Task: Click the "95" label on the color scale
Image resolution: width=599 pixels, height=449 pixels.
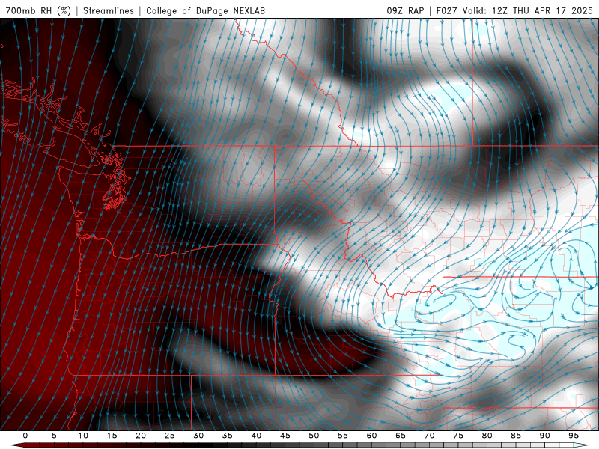Action: pos(574,436)
